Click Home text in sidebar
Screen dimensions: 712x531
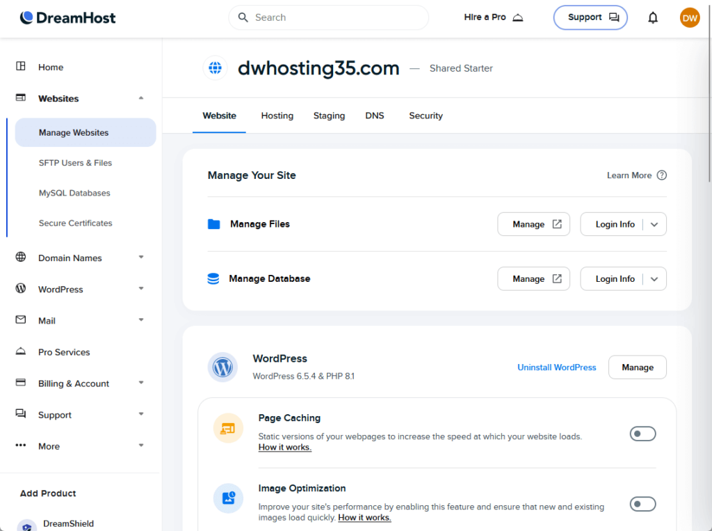pos(50,68)
